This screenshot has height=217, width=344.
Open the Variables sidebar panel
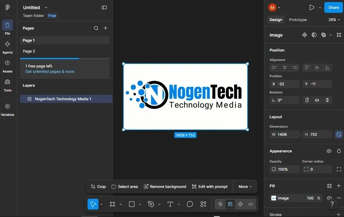7,110
